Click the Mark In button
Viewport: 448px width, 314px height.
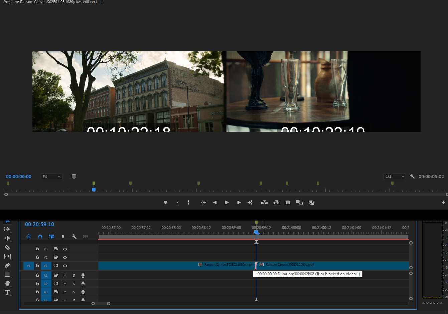point(178,203)
